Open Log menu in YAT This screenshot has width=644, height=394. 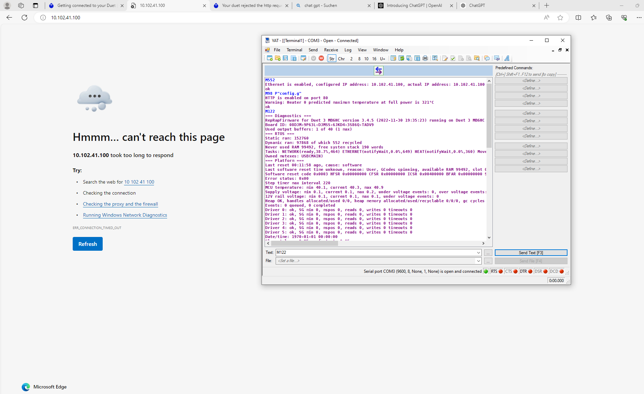pyautogui.click(x=348, y=50)
